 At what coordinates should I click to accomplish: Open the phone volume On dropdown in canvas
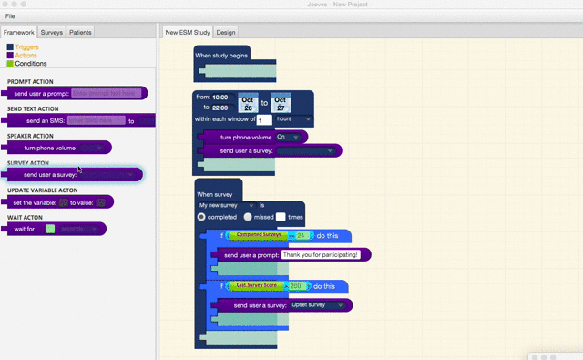[288, 137]
